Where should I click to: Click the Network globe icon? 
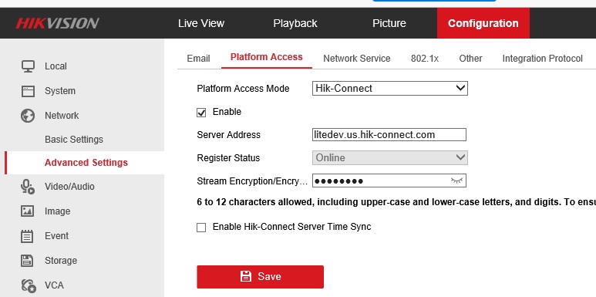coord(28,116)
